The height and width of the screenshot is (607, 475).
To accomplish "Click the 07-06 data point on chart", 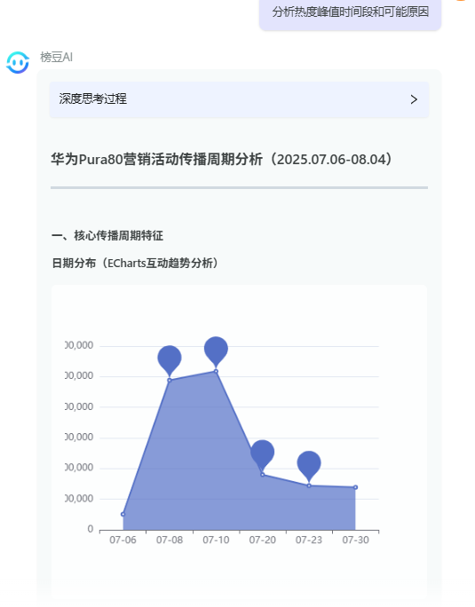I will tap(123, 514).
